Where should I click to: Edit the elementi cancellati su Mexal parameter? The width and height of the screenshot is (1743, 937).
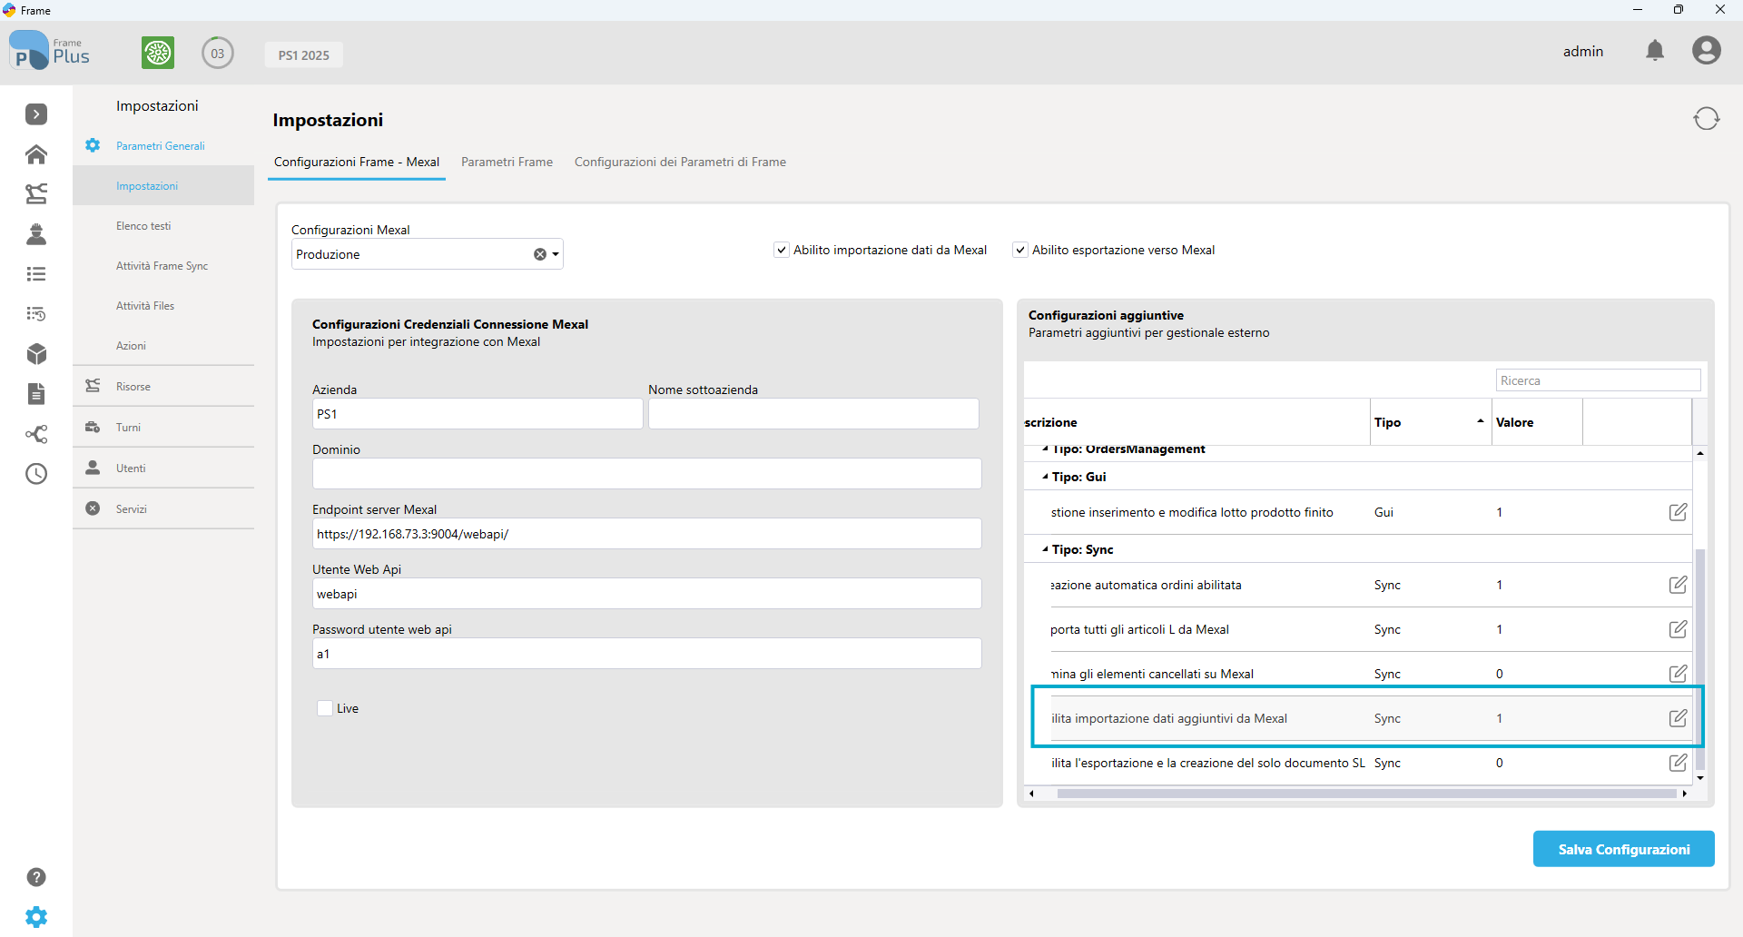[1679, 674]
